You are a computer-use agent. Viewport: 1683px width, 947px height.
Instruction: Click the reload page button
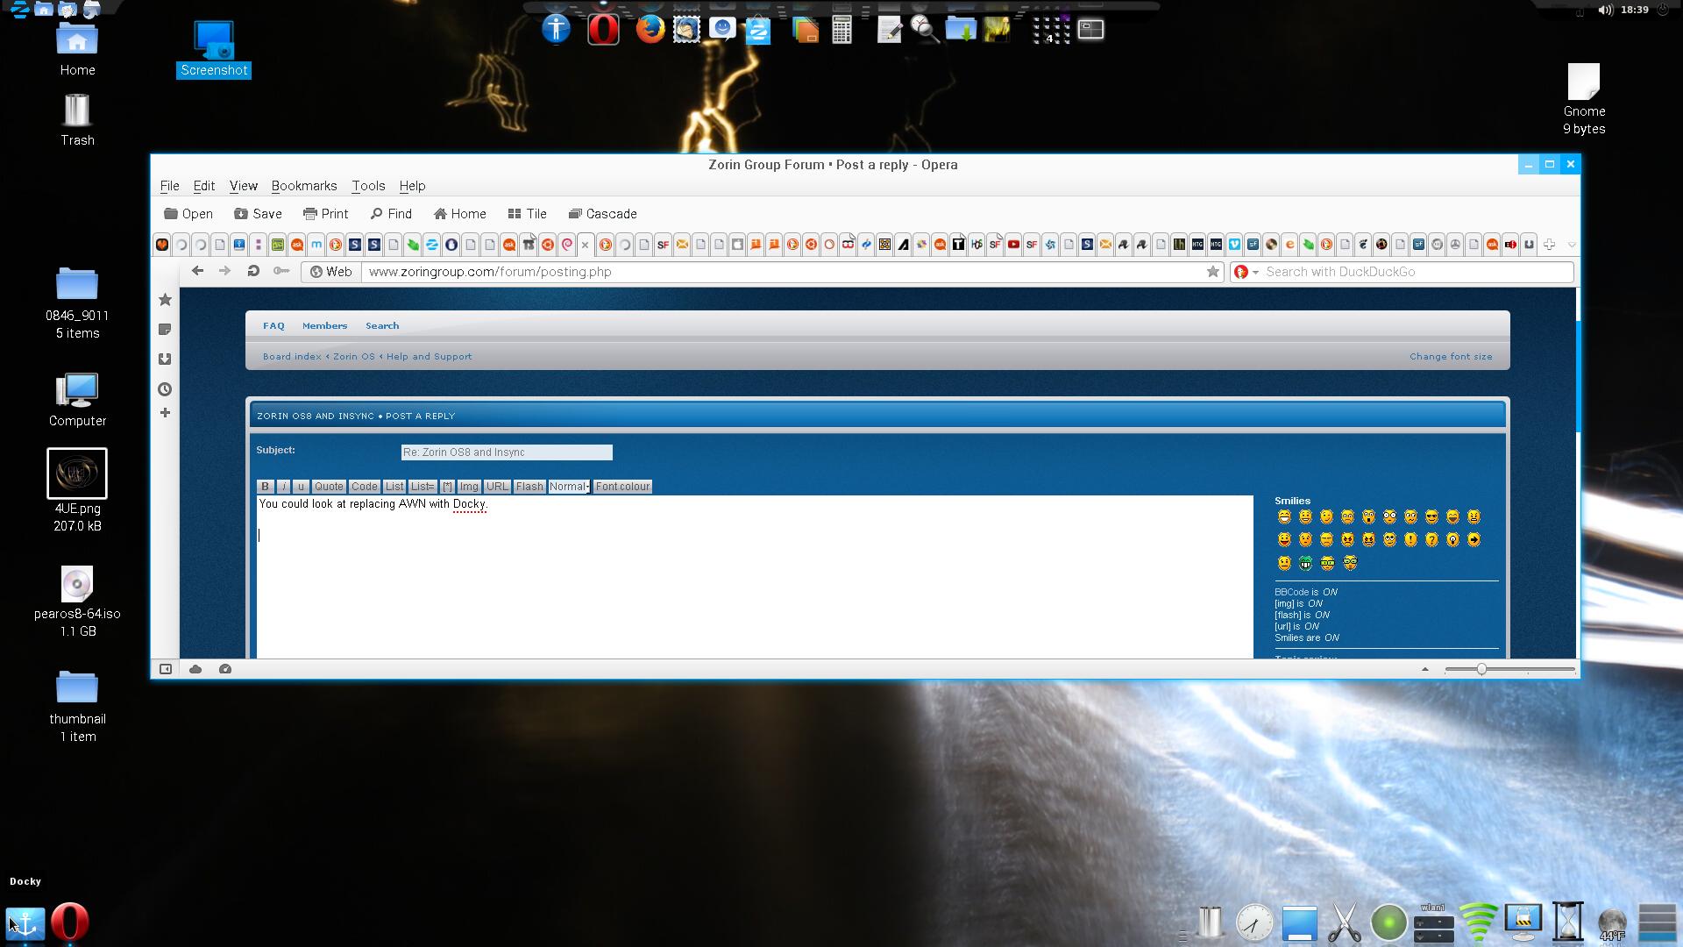point(253,272)
